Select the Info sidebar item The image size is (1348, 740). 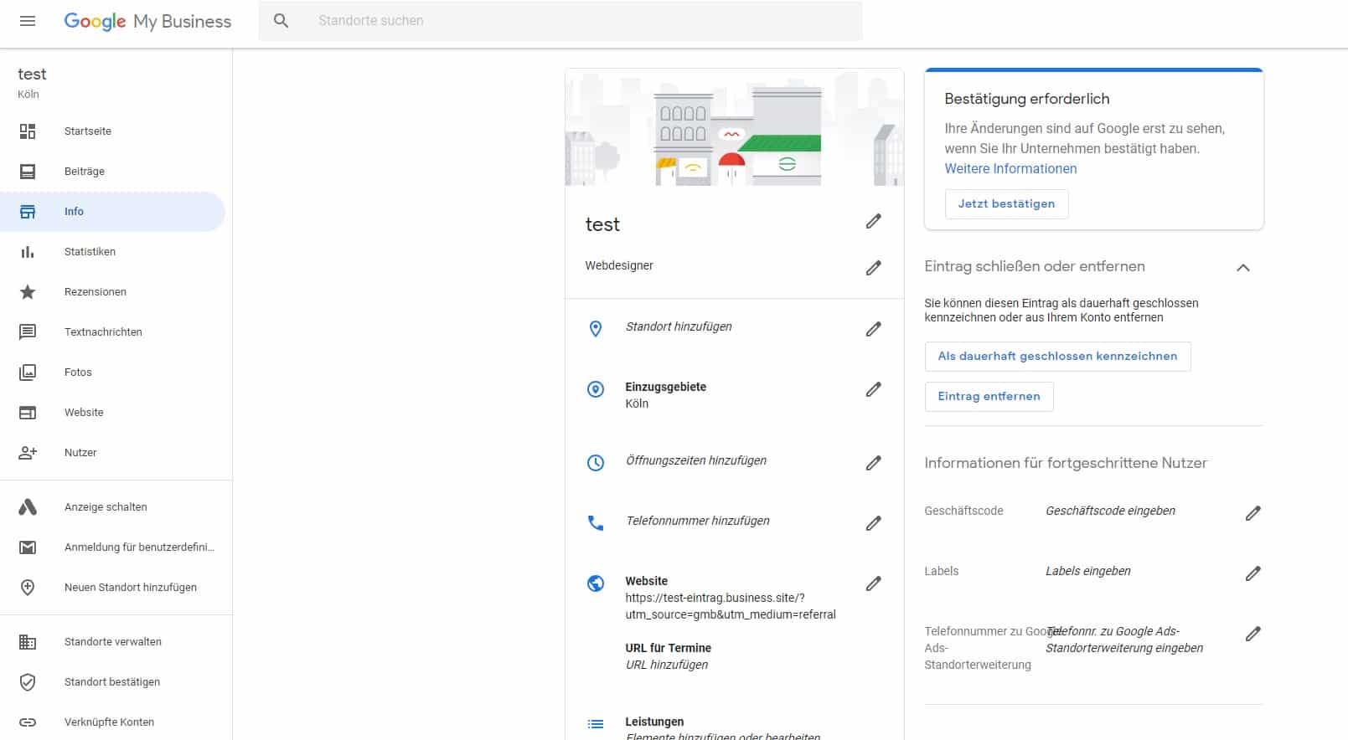112,212
